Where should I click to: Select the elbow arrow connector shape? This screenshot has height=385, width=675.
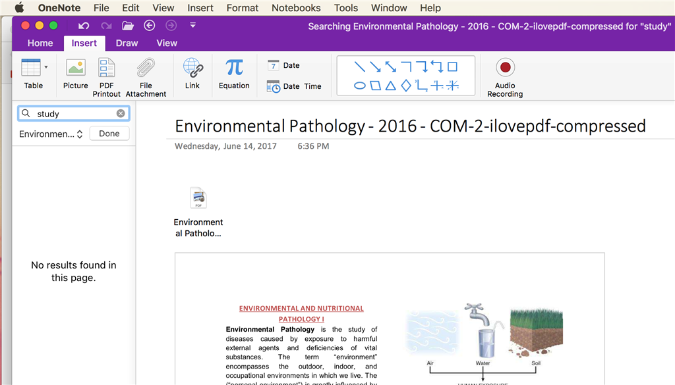(421, 66)
